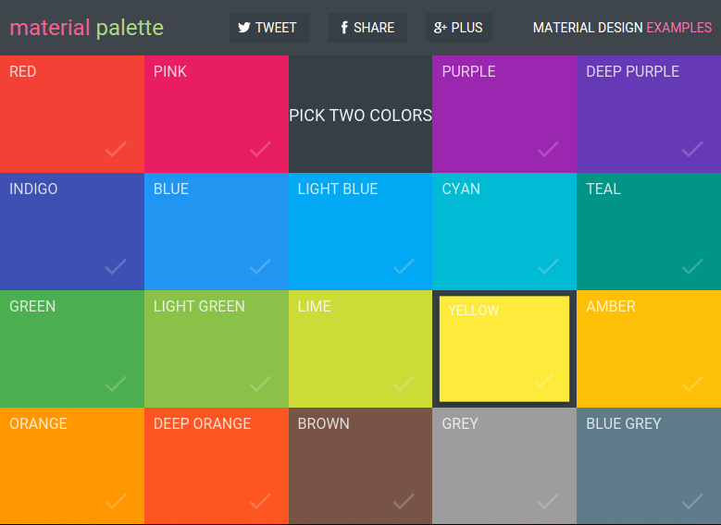Choose the Light Blue color swatch
The width and height of the screenshot is (721, 525).
click(x=360, y=231)
